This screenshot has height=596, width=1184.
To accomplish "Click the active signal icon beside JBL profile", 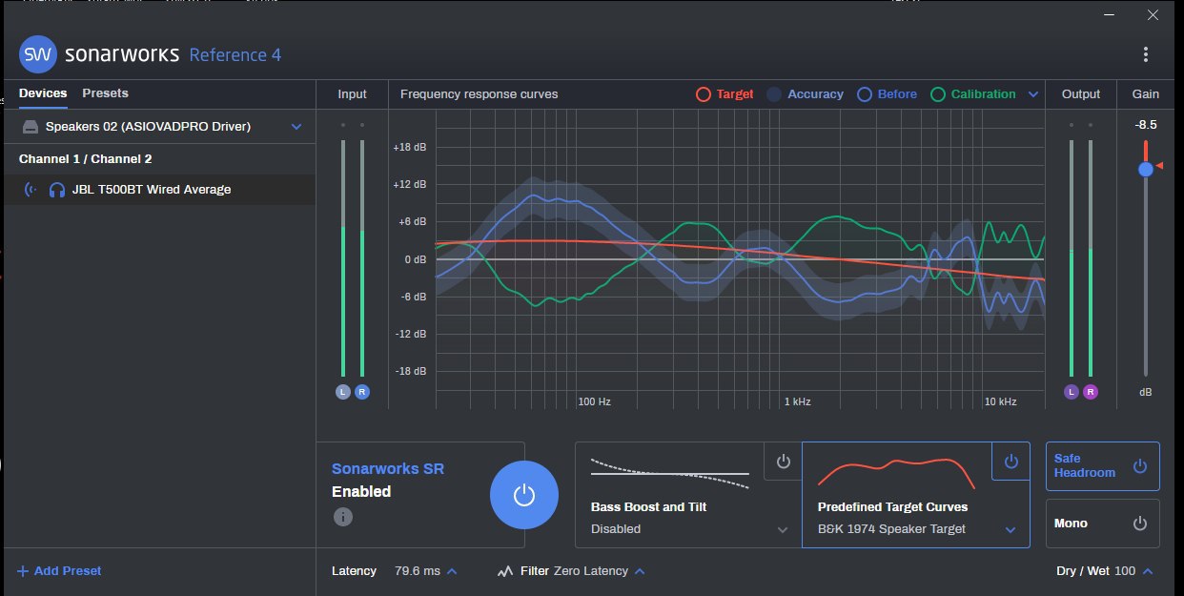I will point(31,190).
